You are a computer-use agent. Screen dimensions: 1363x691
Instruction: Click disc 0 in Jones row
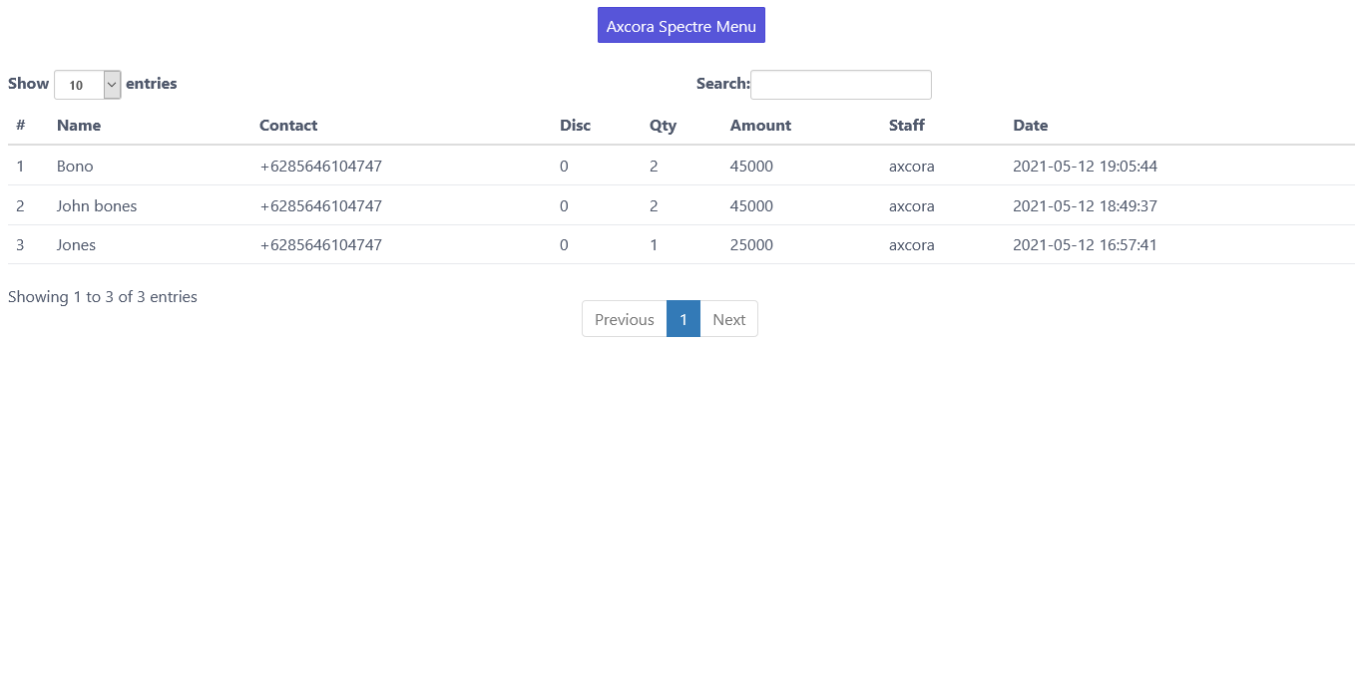point(564,245)
